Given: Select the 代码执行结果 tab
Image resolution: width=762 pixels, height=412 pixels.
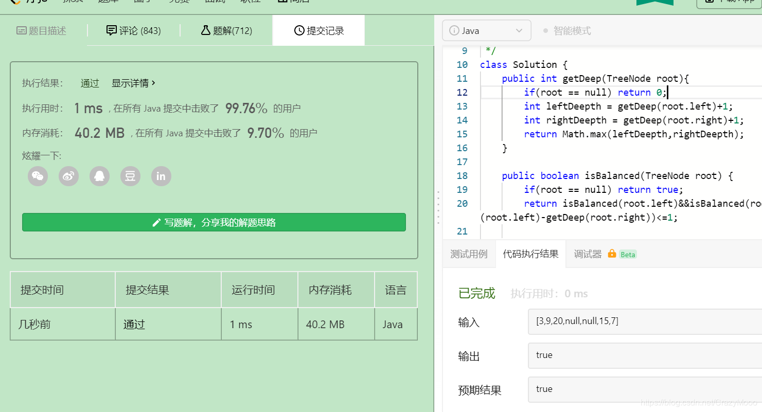Looking at the screenshot, I should [530, 254].
